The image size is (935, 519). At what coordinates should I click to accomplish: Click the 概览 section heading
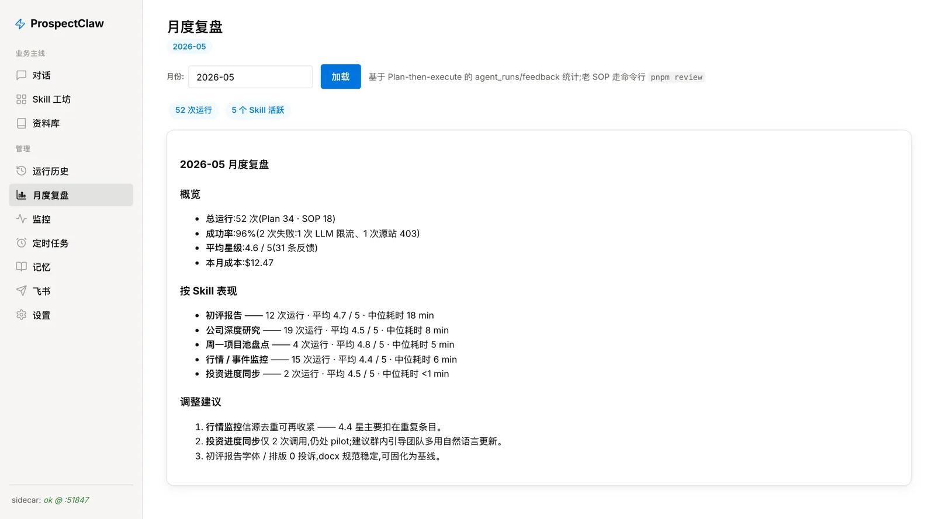click(x=190, y=194)
